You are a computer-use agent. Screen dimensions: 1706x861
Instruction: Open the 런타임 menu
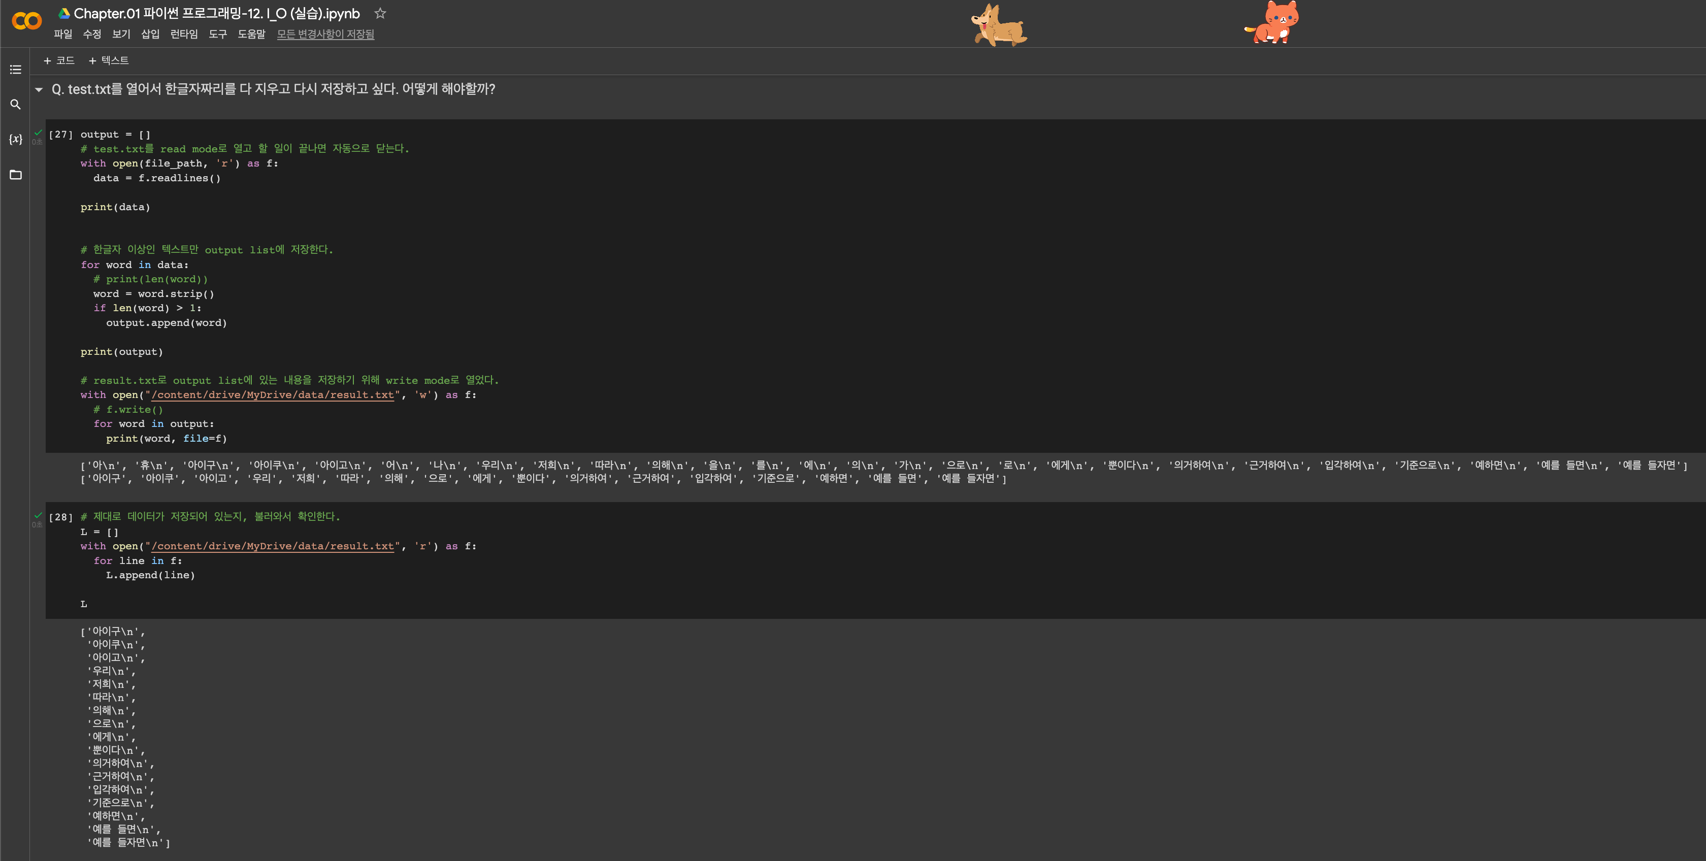click(x=183, y=34)
